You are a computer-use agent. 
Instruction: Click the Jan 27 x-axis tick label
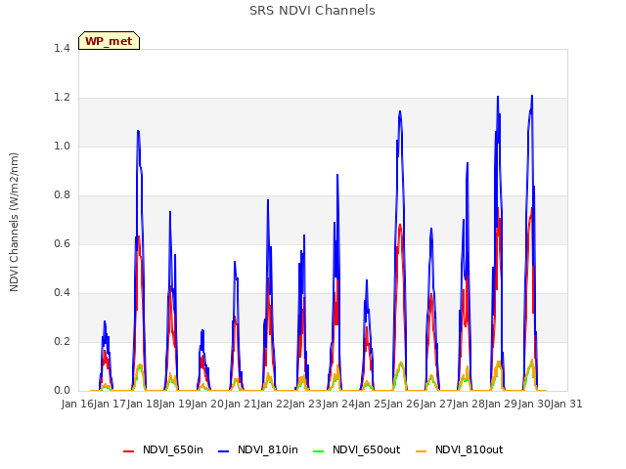tap(436, 404)
